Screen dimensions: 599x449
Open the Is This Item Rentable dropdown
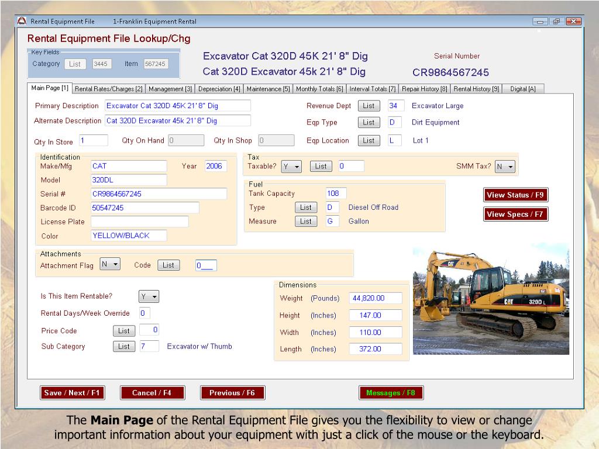(149, 296)
